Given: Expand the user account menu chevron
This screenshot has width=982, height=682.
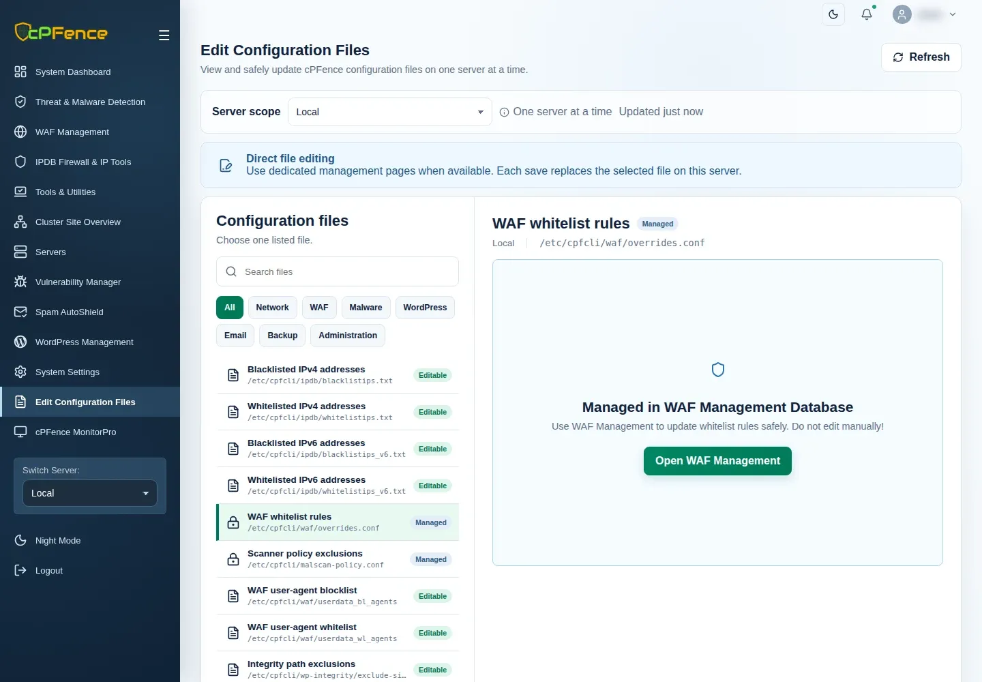Looking at the screenshot, I should [953, 14].
